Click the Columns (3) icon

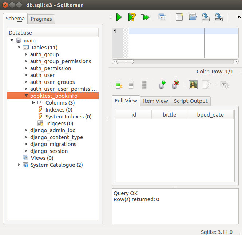(40, 102)
